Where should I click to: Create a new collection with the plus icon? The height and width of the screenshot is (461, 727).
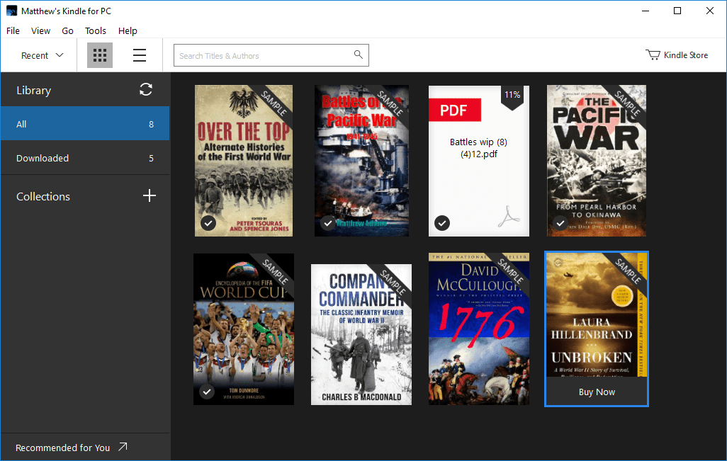click(x=150, y=195)
